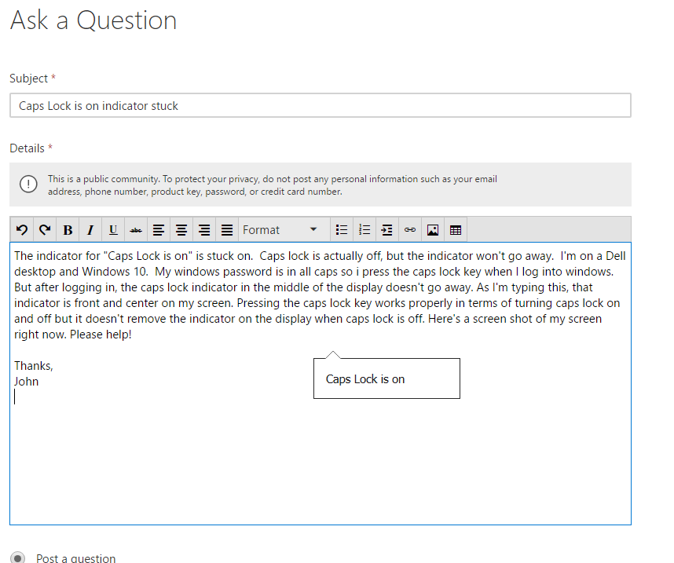Viewport: 674px width, 563px height.
Task: Click the Undo icon in editor toolbar
Action: tap(22, 230)
